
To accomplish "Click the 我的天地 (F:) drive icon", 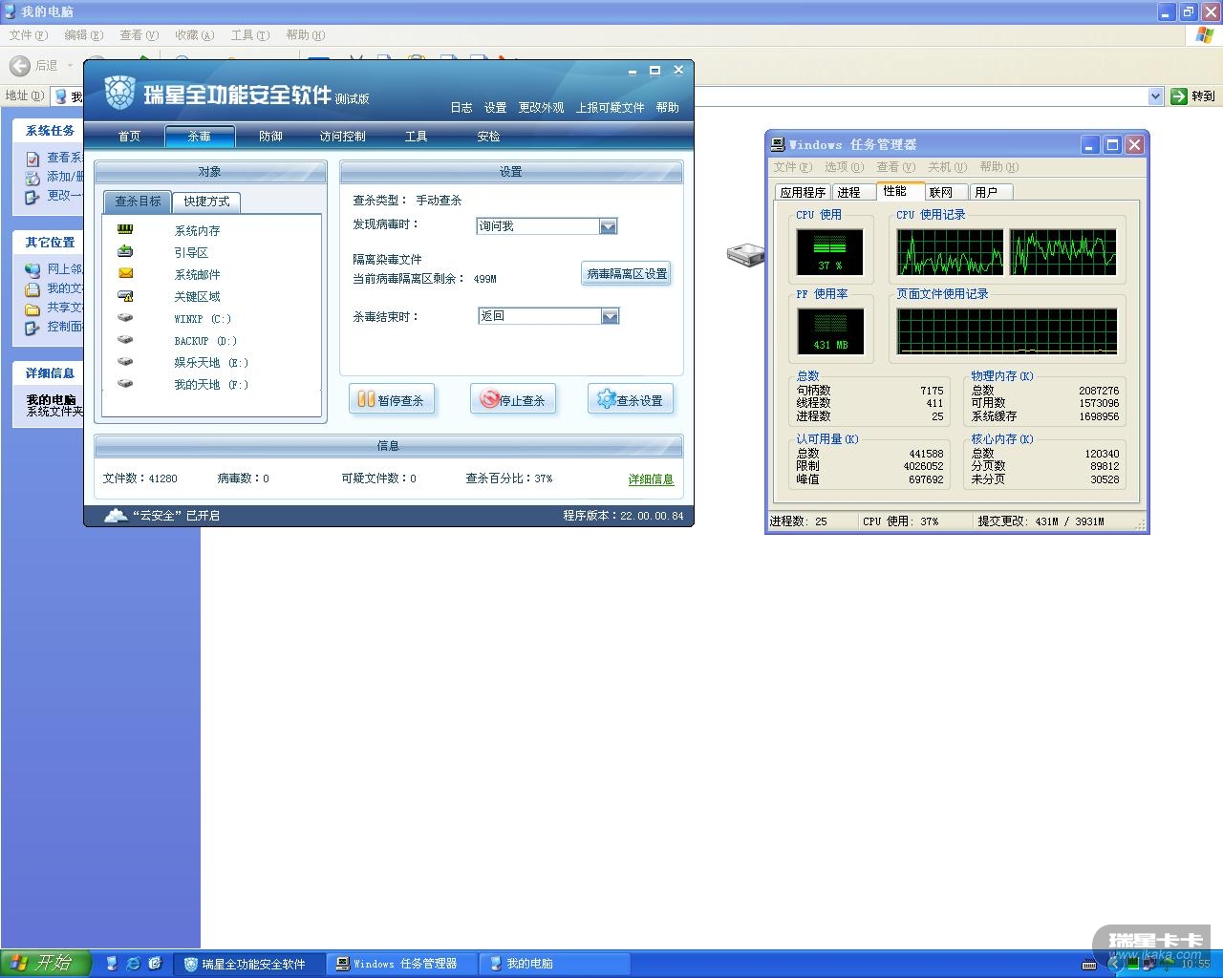I will tap(125, 383).
